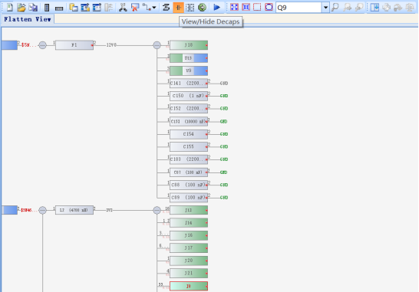Select the Flatten View tab
The image size is (419, 292).
click(28, 19)
